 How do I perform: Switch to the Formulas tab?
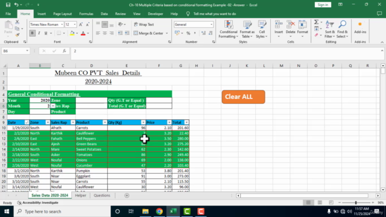coord(86,14)
